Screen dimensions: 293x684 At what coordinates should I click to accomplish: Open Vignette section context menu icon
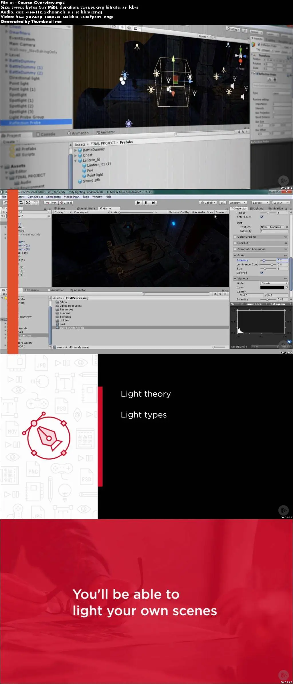tap(285, 278)
